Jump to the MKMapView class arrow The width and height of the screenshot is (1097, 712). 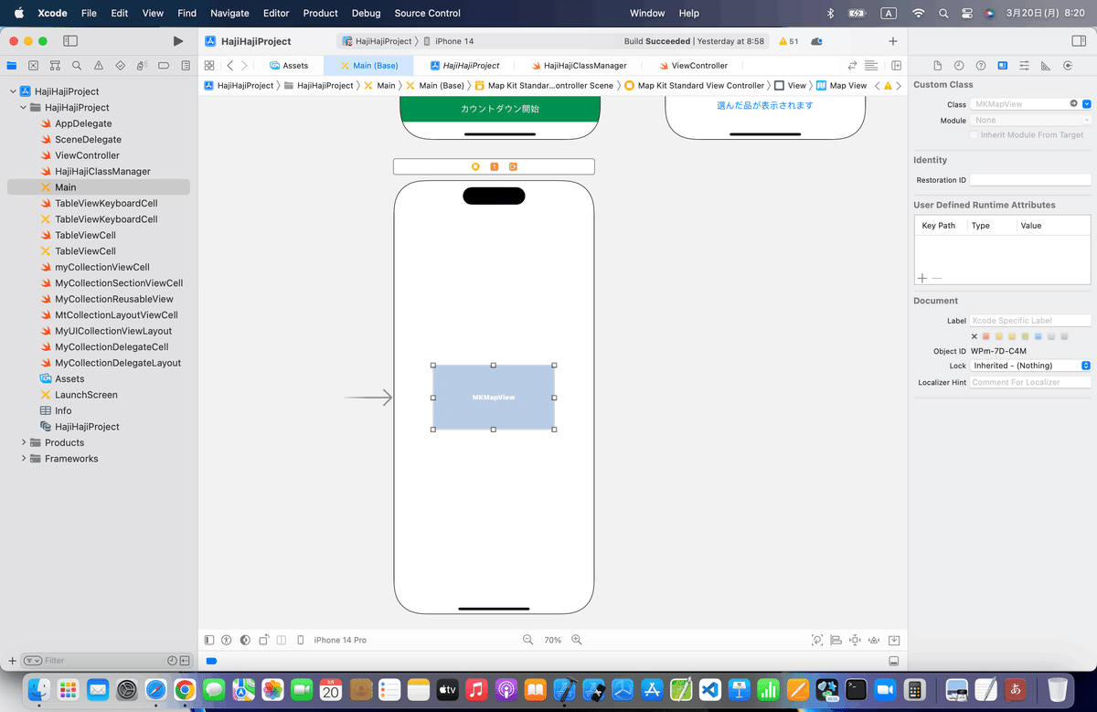1073,104
